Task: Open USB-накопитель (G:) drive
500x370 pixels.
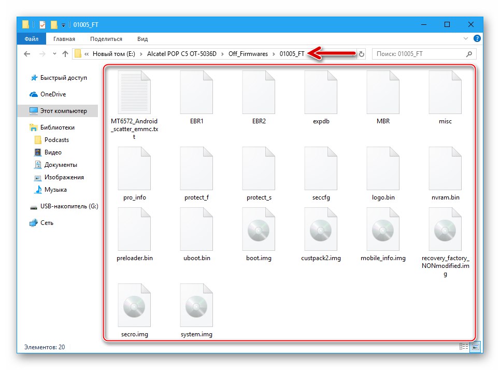Action: (x=64, y=206)
